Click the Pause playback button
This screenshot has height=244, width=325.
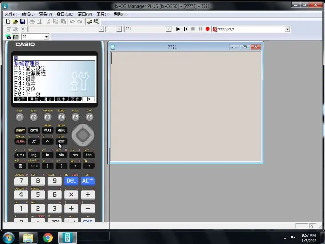[x=200, y=29]
